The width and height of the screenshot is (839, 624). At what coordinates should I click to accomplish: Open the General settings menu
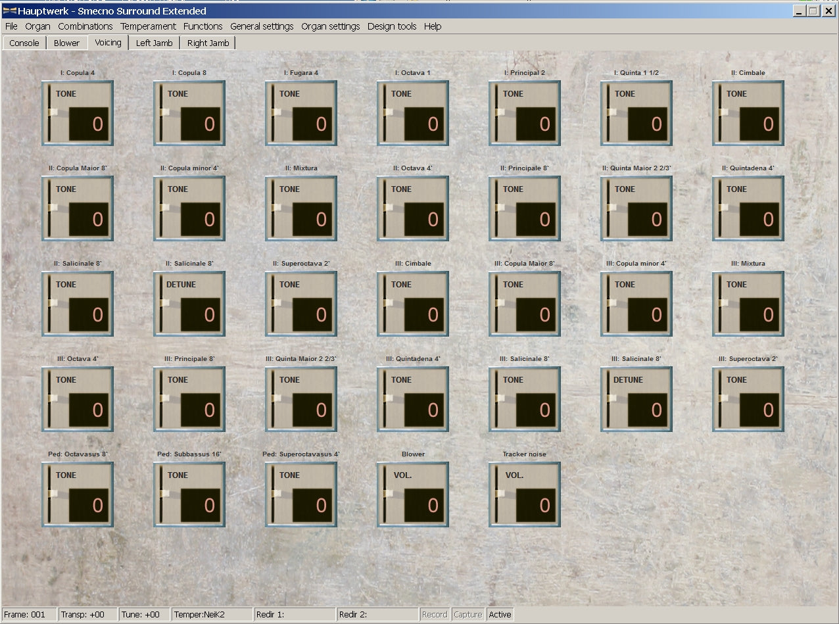[262, 26]
